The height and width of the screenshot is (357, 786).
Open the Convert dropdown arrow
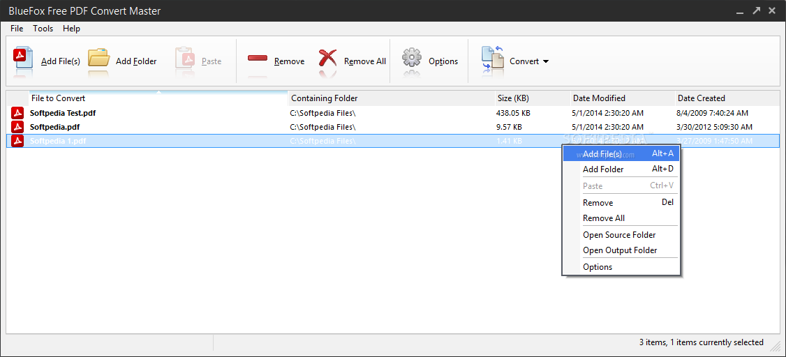pos(546,61)
